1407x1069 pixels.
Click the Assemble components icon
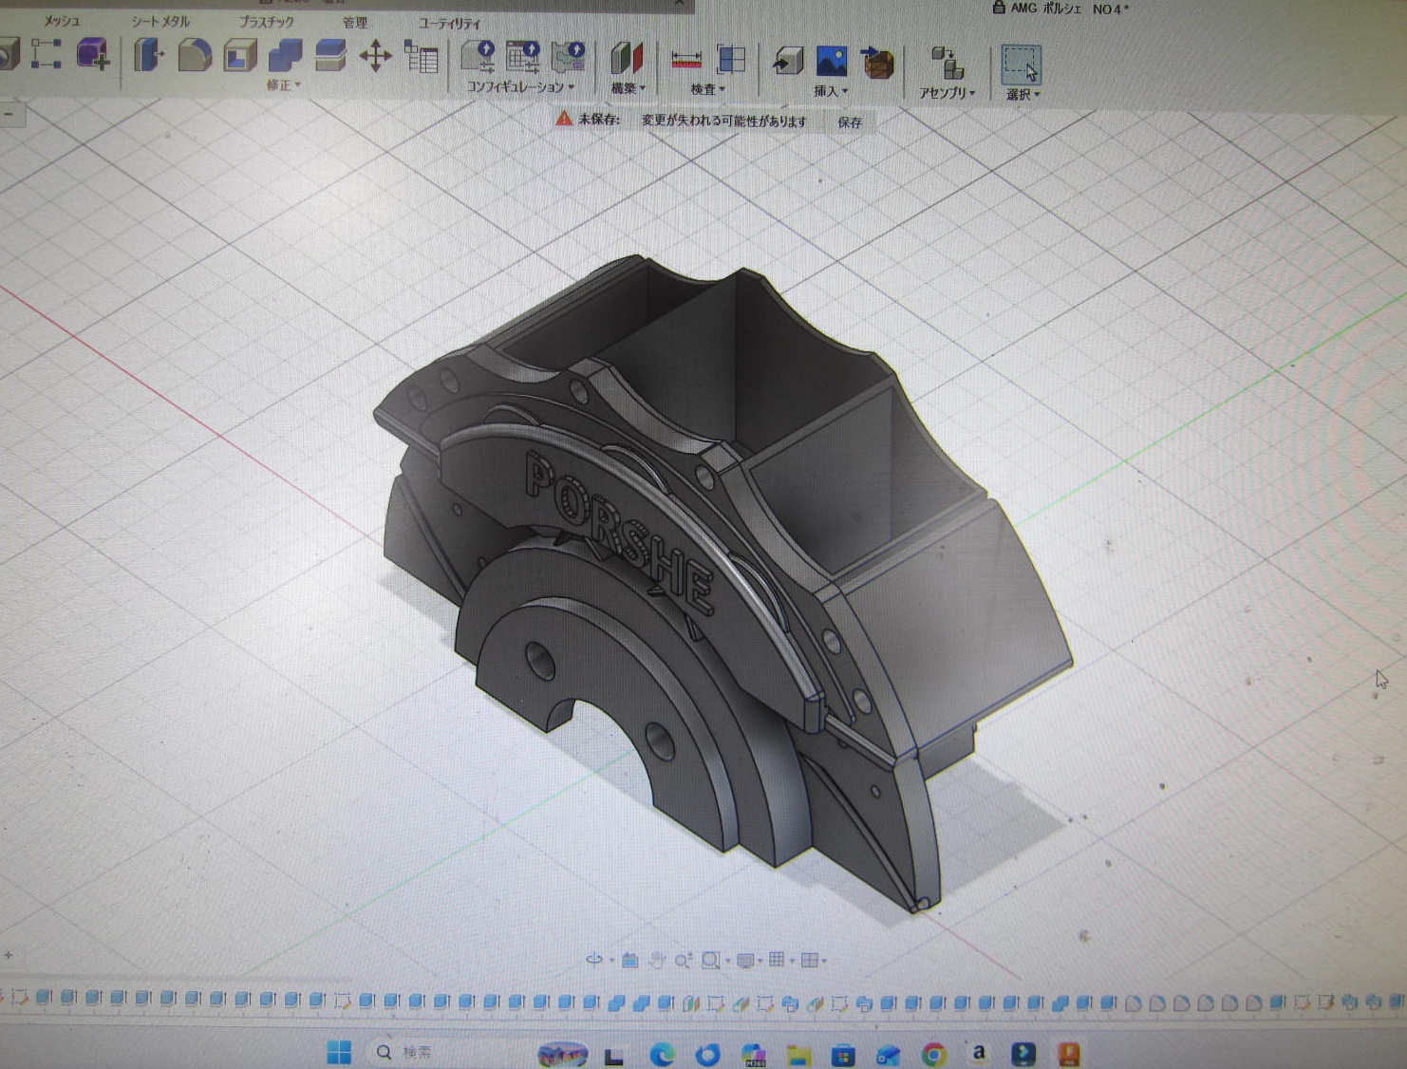[947, 63]
